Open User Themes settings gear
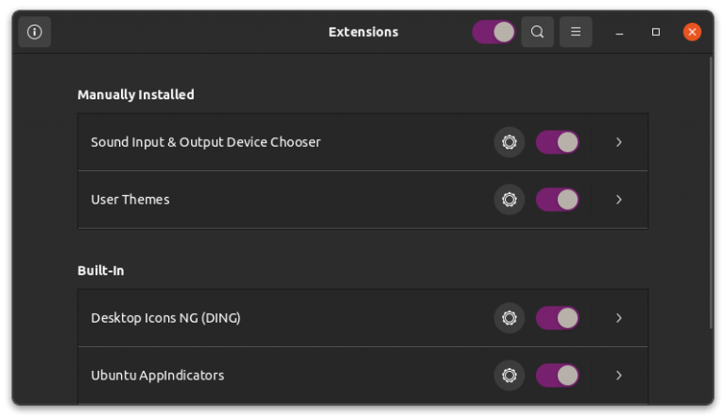This screenshot has width=726, height=420. [509, 200]
